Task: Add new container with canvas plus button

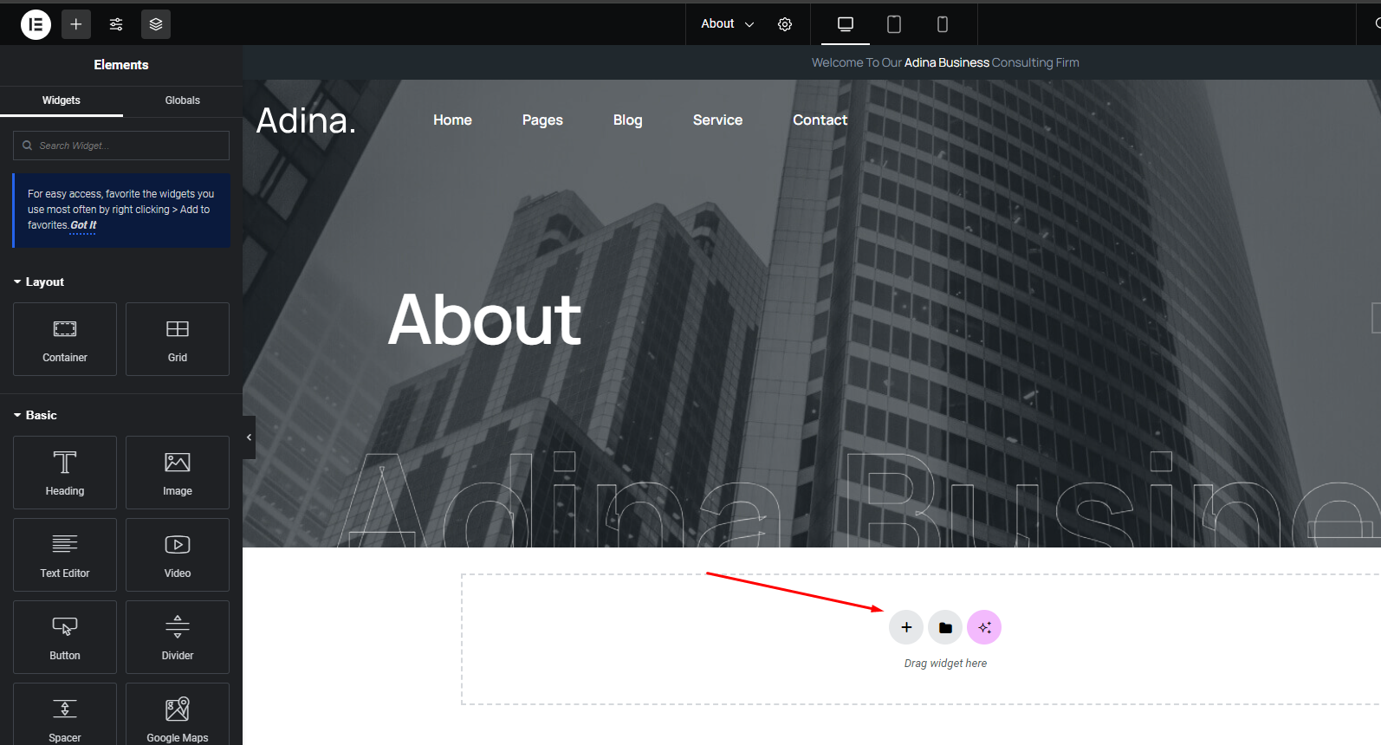Action: (x=906, y=627)
